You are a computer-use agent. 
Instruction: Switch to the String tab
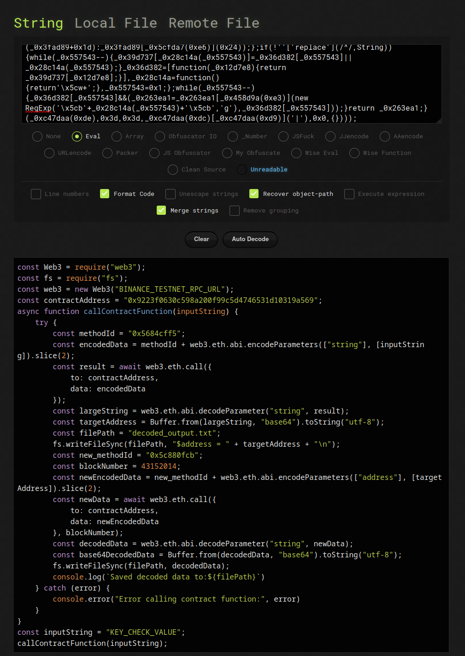(x=38, y=23)
